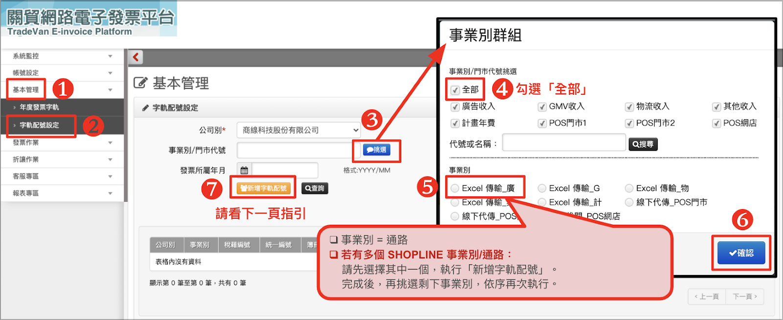
Task: Click the orange 新增字軌配號 button
Action: (263, 189)
